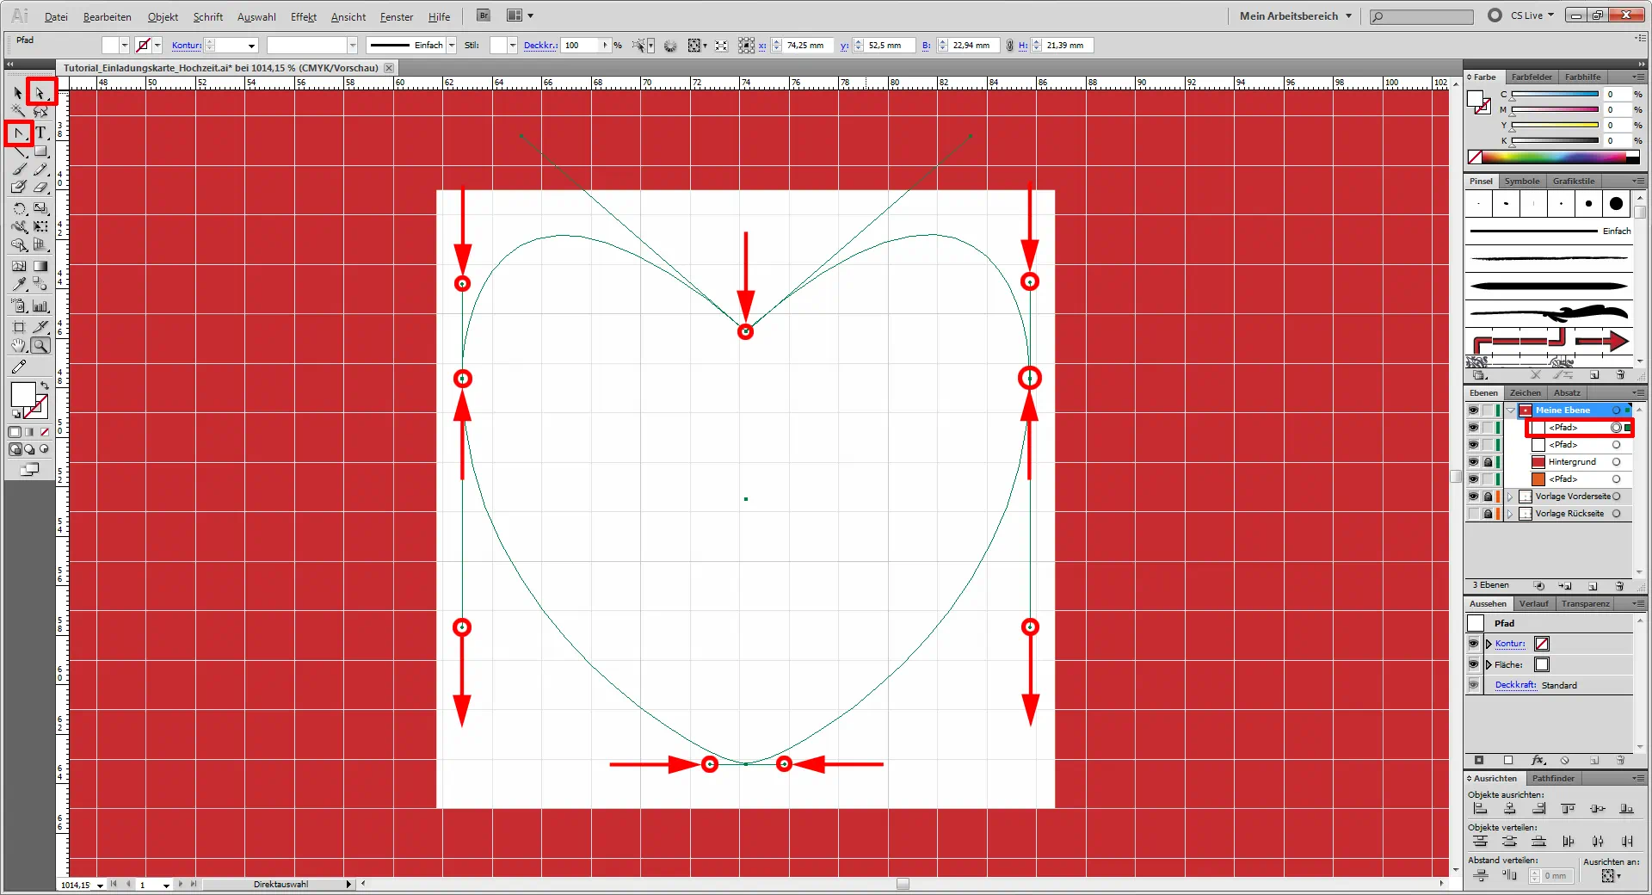Activate the Pen tool
The width and height of the screenshot is (1652, 895).
click(x=18, y=133)
